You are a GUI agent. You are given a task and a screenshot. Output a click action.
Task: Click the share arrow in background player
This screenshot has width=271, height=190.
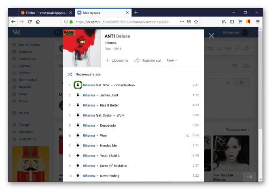[246, 48]
